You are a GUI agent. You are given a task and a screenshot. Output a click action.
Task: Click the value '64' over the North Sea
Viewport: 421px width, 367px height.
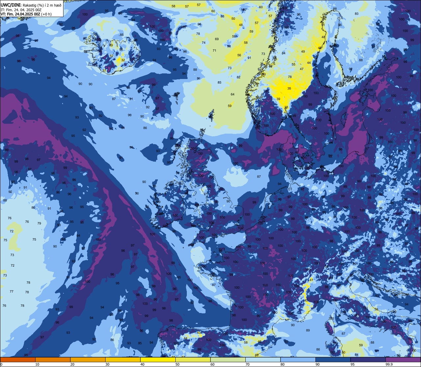click(x=233, y=94)
